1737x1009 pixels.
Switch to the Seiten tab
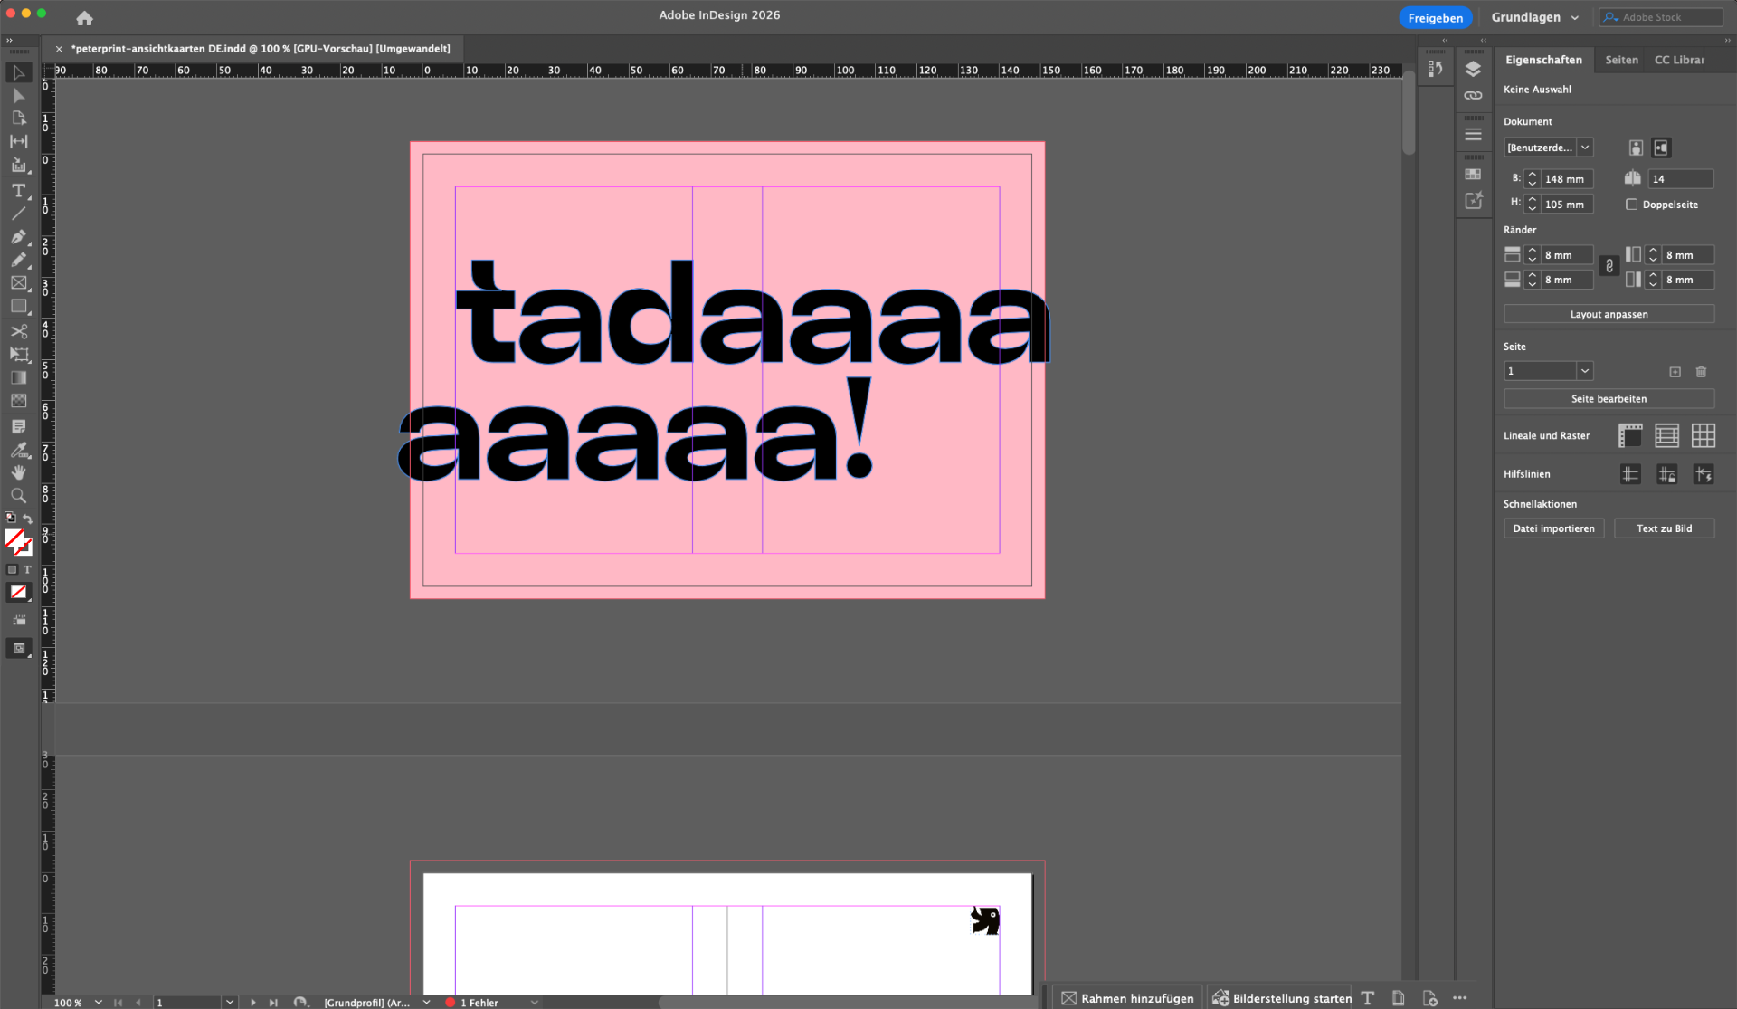pos(1621,60)
